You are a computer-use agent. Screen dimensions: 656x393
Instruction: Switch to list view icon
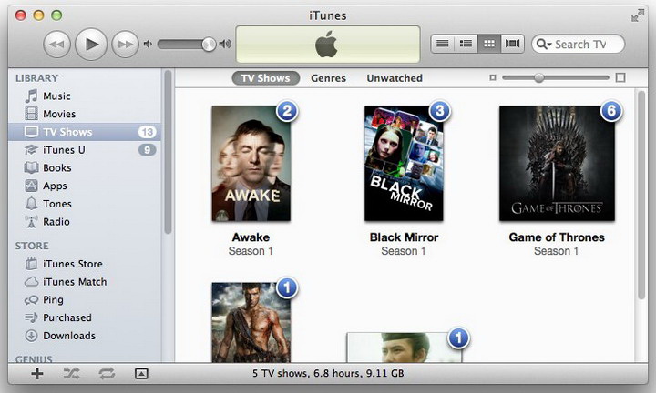coord(443,44)
